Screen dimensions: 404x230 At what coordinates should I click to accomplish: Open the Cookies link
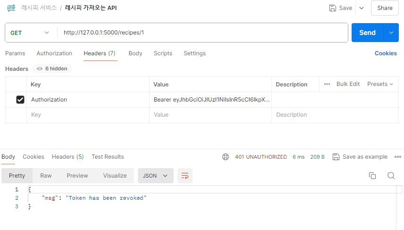point(386,53)
